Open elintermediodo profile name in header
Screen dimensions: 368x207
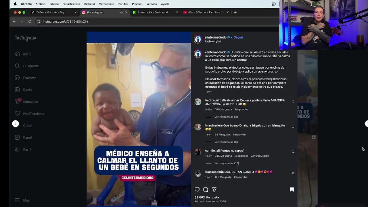pos(216,37)
